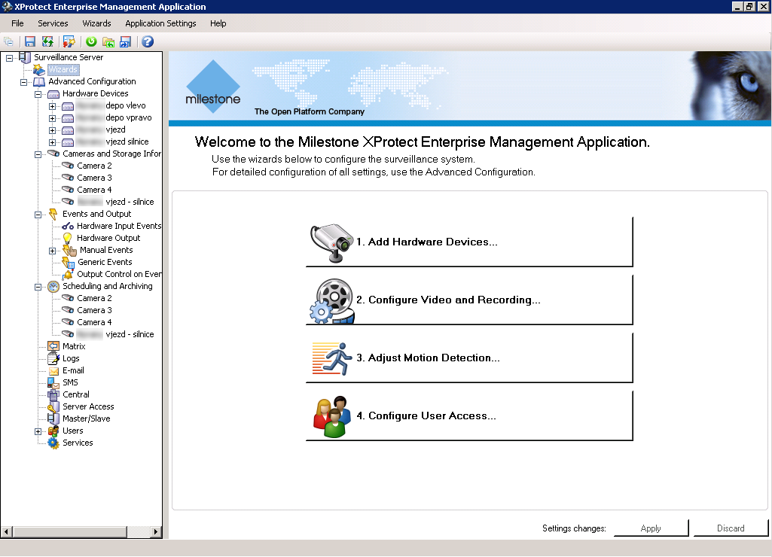Click the Hardware Devices icon in tree
Screen dimensions: 772x557
[53, 94]
